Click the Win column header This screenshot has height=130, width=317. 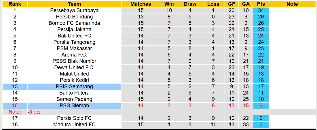point(169,4)
